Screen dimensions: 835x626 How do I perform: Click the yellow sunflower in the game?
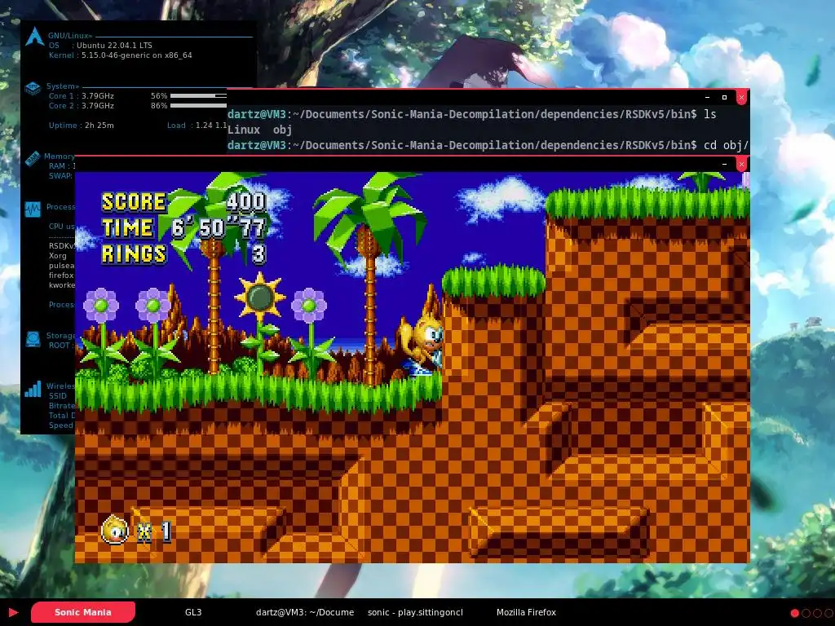260,297
